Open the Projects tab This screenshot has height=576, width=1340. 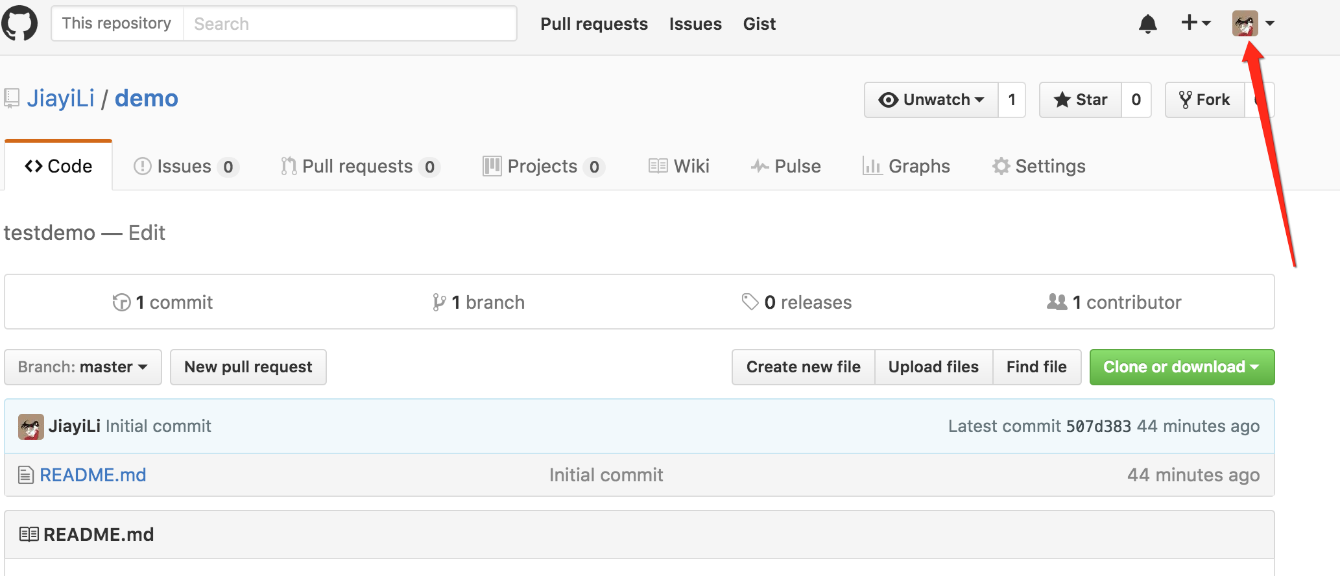pos(544,167)
